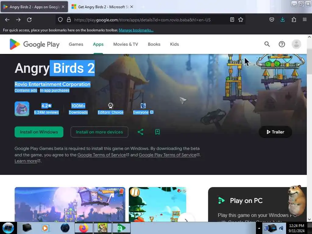Switch to Firefox in the taskbar
The height and width of the screenshot is (234, 312).
pyautogui.click(x=83, y=228)
